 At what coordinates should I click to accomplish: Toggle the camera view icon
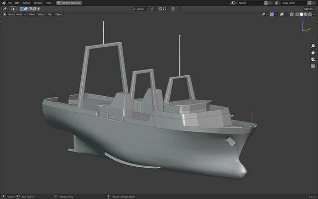pos(313,59)
